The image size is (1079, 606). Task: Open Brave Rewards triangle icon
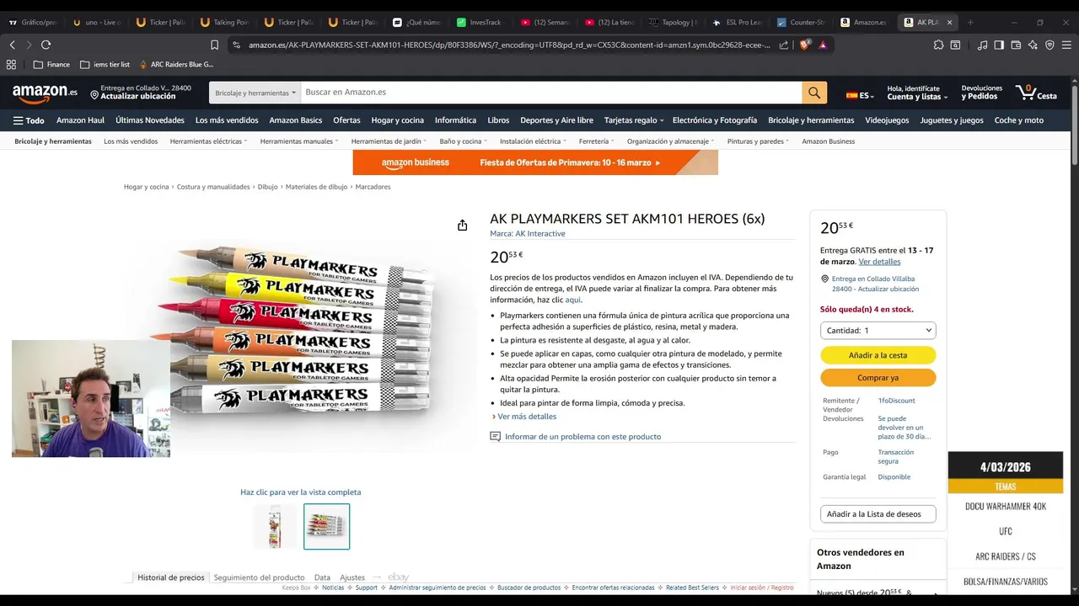click(823, 45)
